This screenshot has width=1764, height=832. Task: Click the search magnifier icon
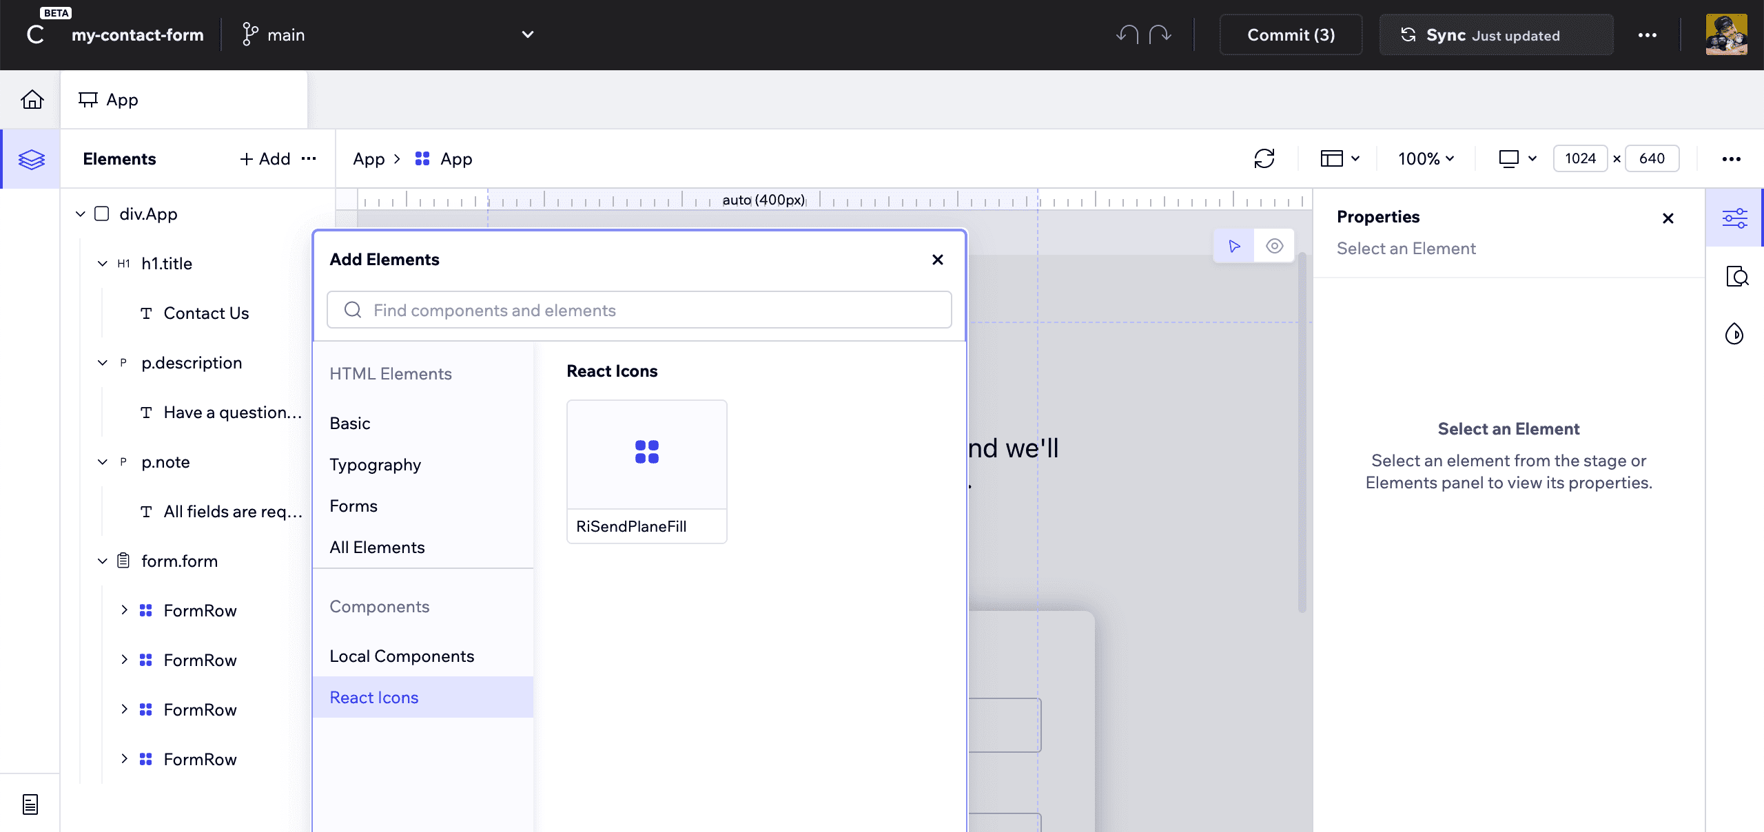353,310
